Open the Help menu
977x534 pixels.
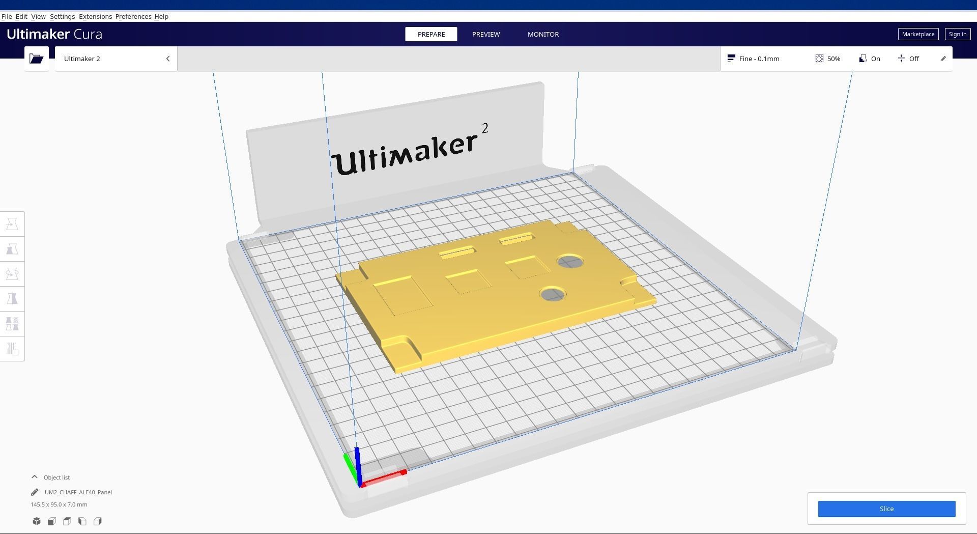pyautogui.click(x=161, y=16)
